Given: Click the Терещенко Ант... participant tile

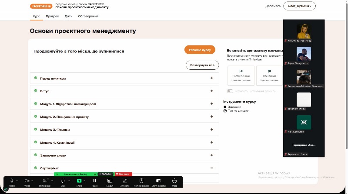Looking at the screenshot, I should 304,145.
